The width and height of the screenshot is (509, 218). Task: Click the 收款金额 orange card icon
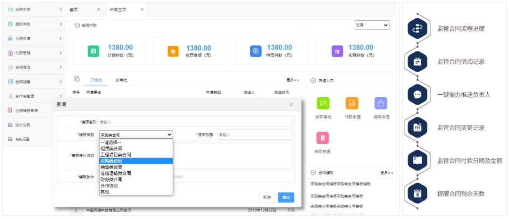(173, 51)
